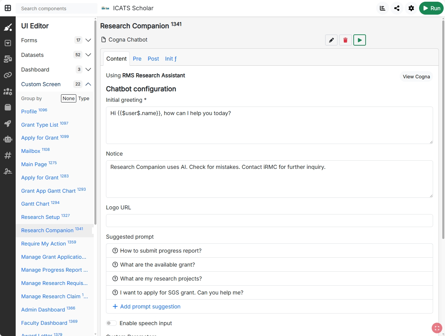This screenshot has height=336, width=445.
Task: Click the View Cogna button
Action: [416, 77]
